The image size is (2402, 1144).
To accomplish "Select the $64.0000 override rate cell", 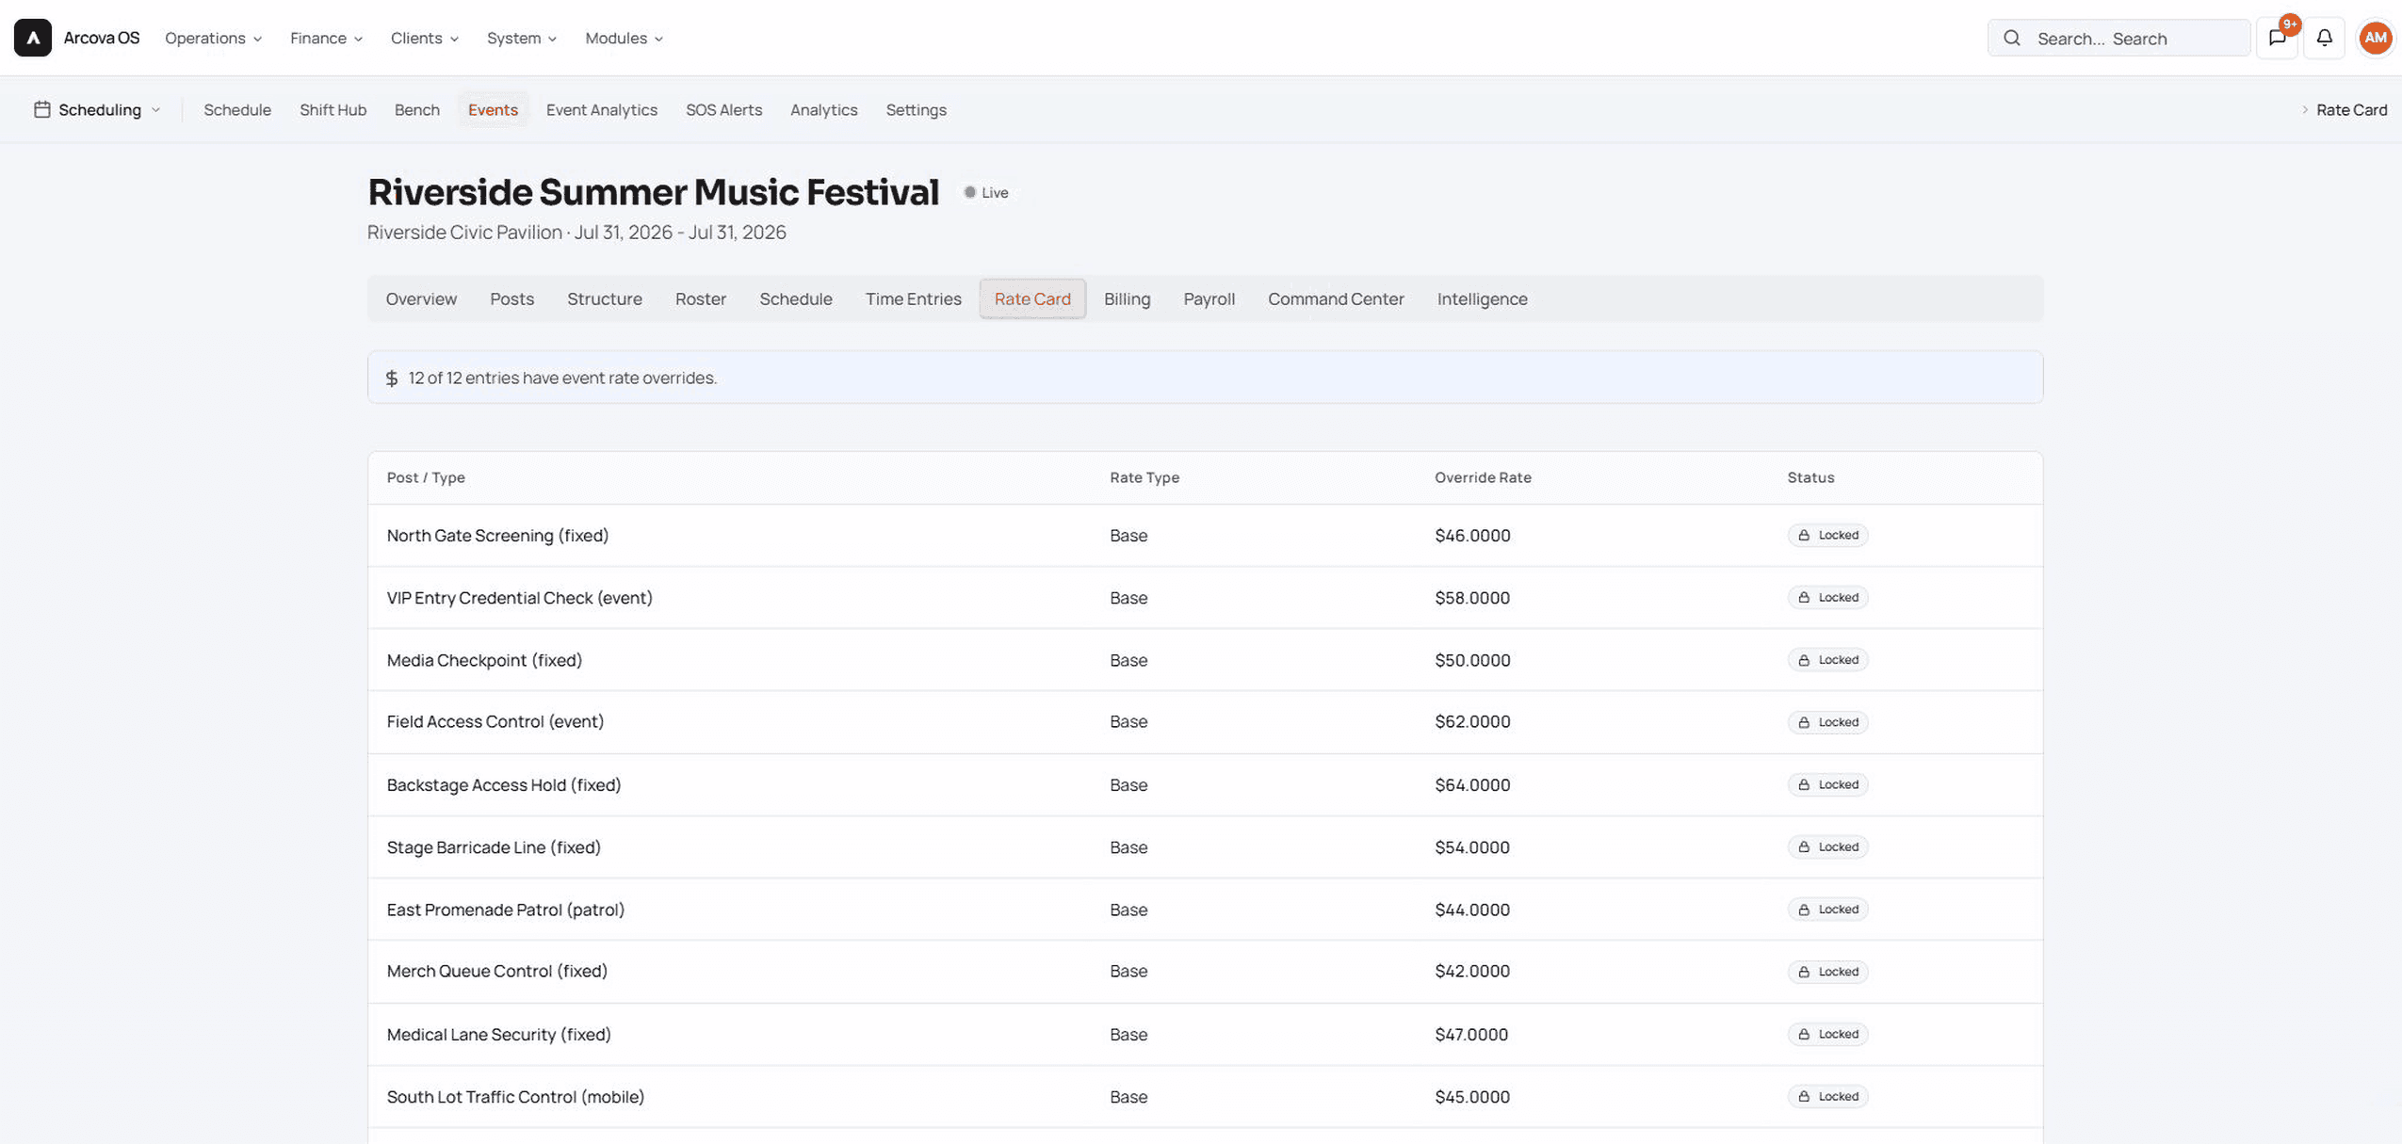I will coord(1471,784).
